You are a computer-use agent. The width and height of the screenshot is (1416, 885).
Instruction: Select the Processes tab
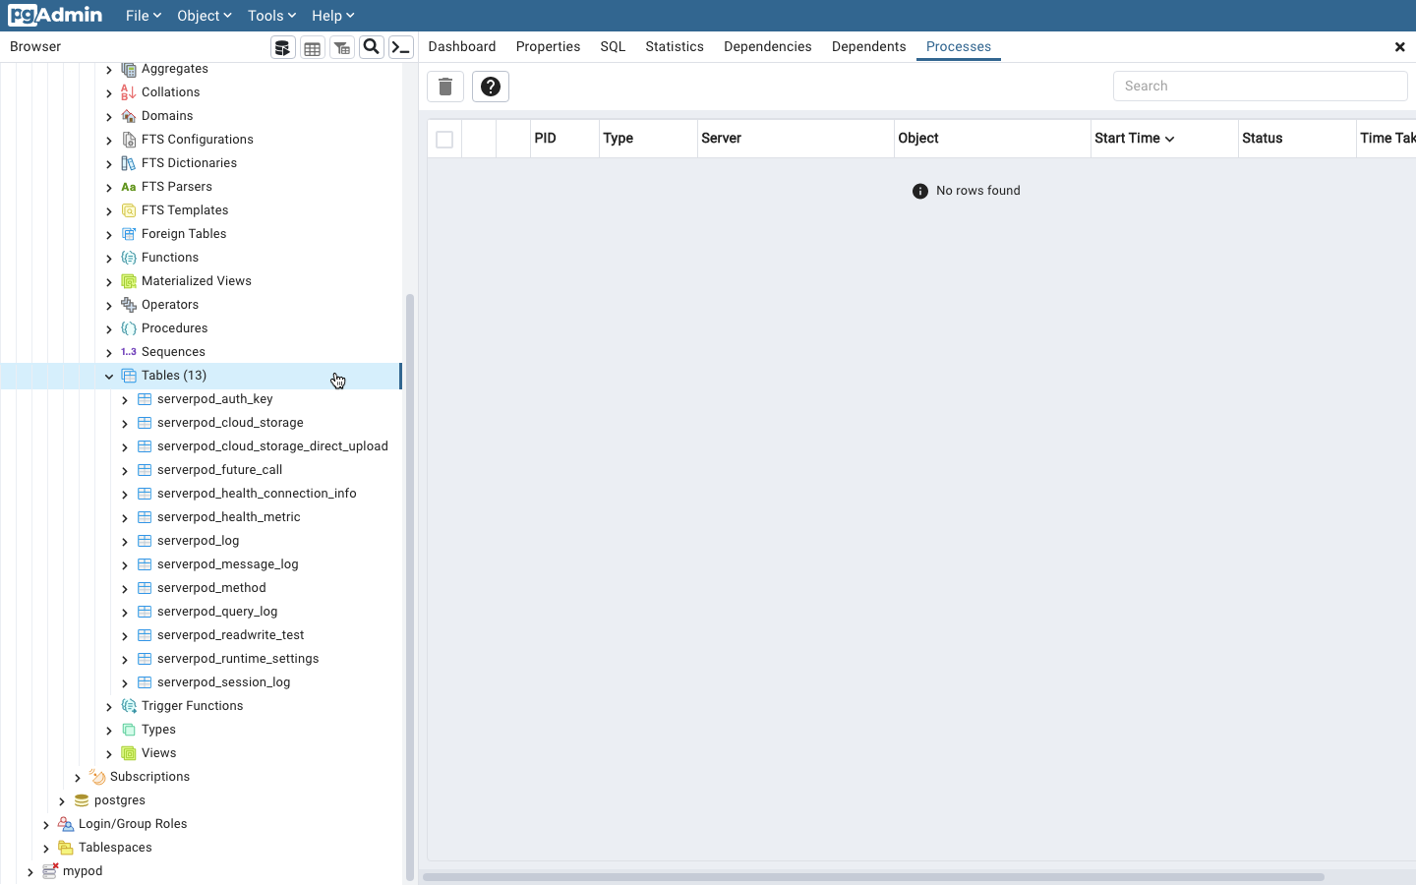pyautogui.click(x=959, y=46)
